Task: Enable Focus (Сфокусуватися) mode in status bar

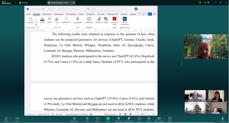Action: pyautogui.click(x=110, y=114)
